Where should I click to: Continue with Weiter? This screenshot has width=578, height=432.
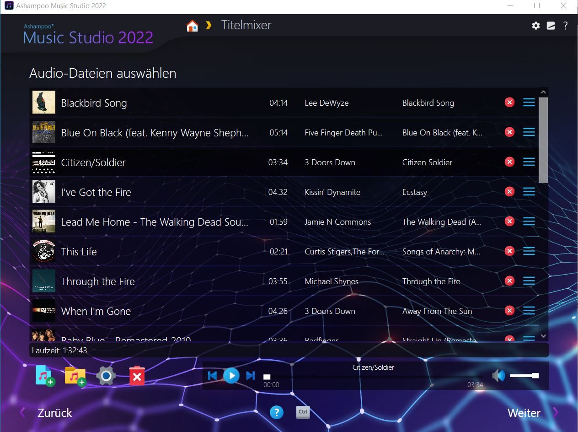(524, 413)
